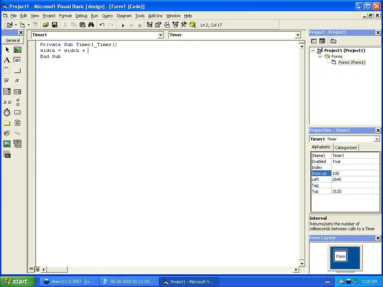Undo last edit with toolbar icon
383x287 pixels.
click(x=102, y=25)
